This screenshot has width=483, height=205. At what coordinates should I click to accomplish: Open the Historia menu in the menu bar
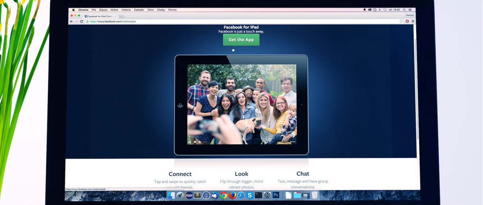pos(126,10)
